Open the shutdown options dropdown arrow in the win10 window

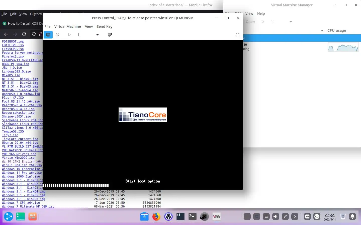(98, 35)
